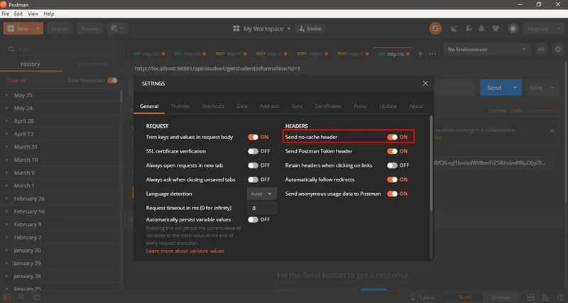The image size is (568, 303).
Task: Enable SSL certificate verification switch
Action: (253, 151)
